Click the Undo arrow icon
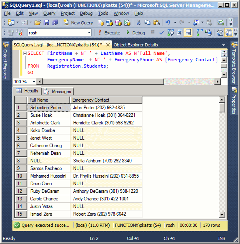This screenshot has height=244, width=240. 168,22
